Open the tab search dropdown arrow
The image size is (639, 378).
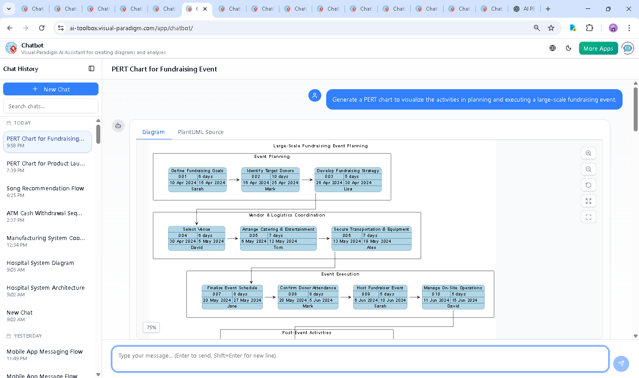coord(9,9)
